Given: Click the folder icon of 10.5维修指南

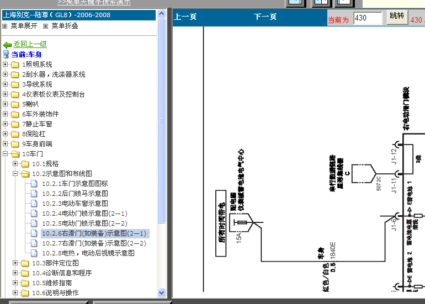Looking at the screenshot, I should [x=25, y=283].
